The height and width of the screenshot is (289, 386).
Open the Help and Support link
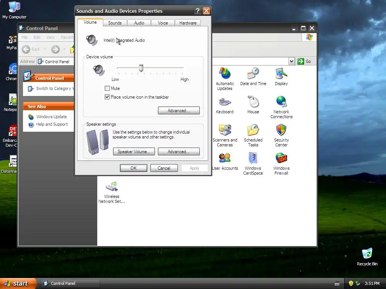tap(52, 124)
